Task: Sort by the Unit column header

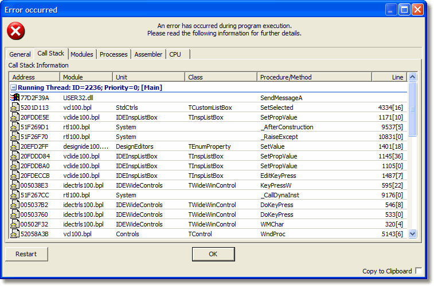Action: pyautogui.click(x=148, y=77)
